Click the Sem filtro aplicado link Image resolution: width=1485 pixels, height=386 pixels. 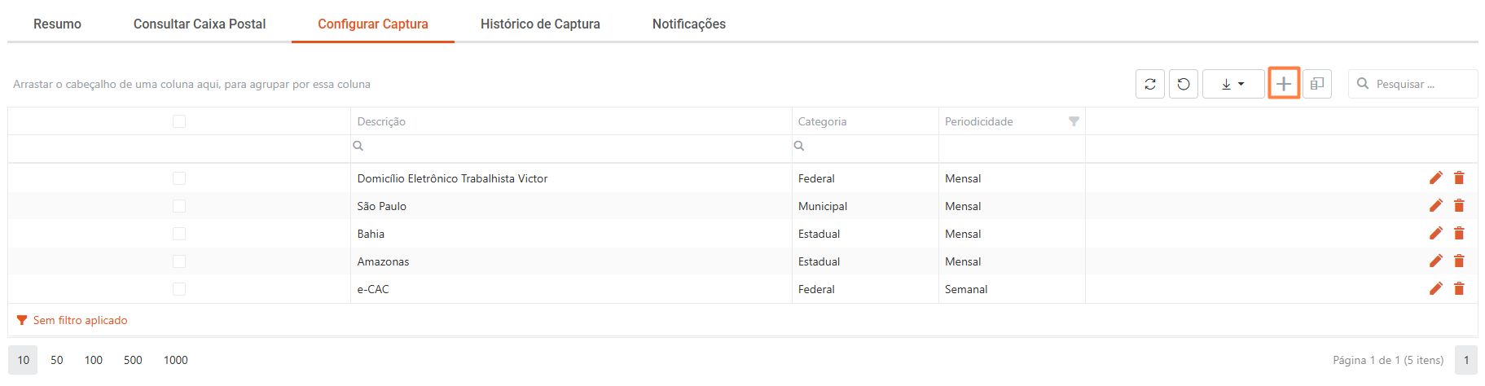coord(80,320)
